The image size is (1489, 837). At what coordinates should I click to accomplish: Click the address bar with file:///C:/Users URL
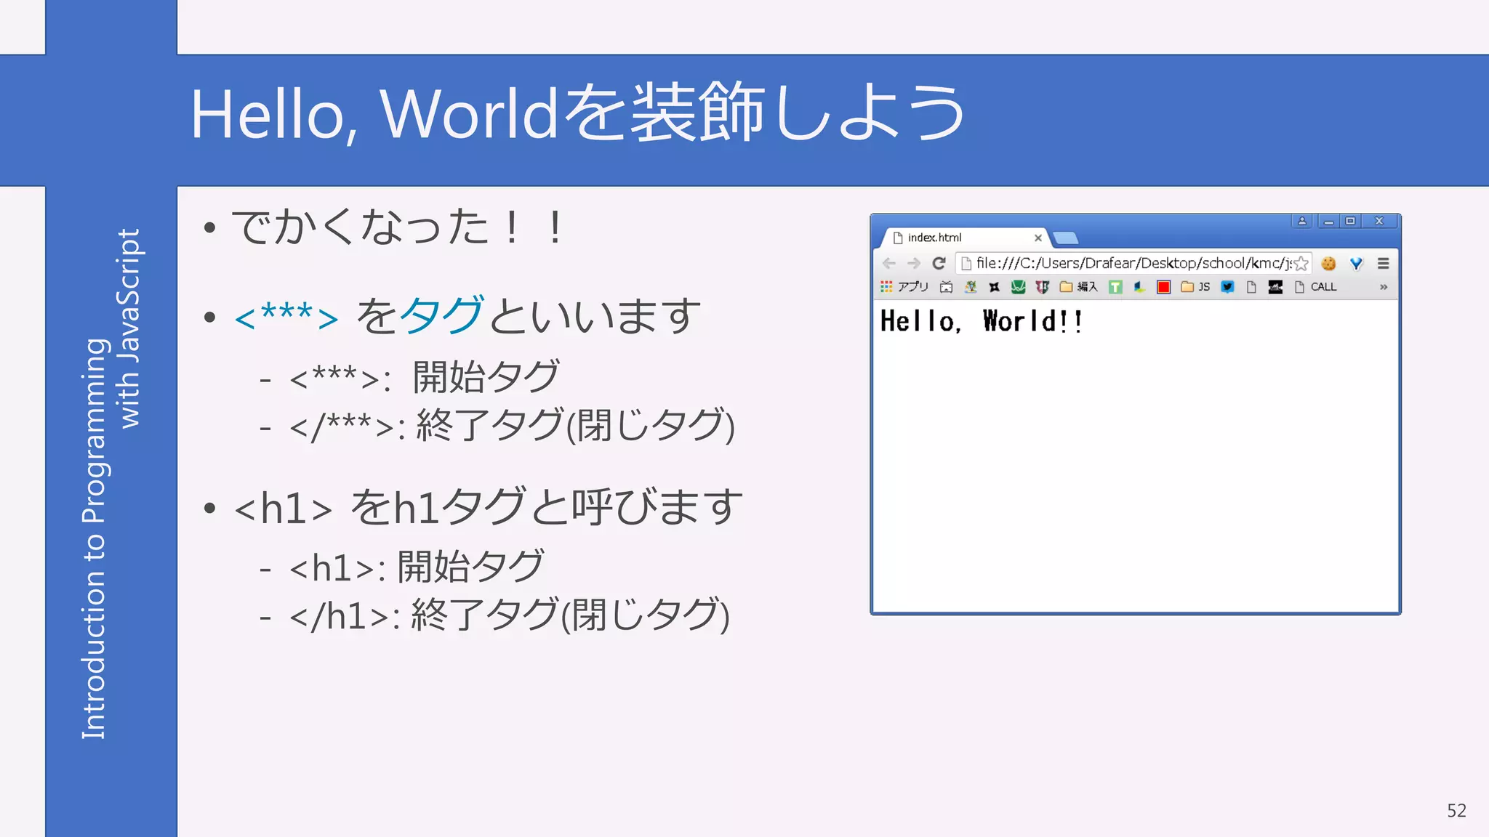click(1133, 264)
